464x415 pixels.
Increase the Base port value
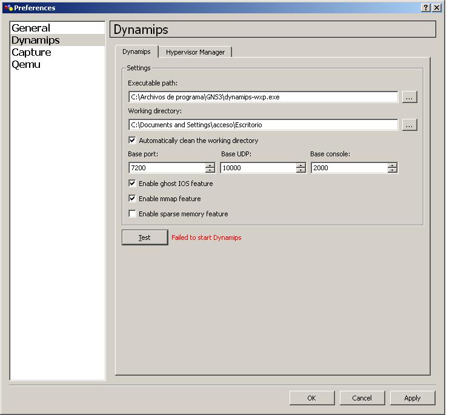[210, 165]
